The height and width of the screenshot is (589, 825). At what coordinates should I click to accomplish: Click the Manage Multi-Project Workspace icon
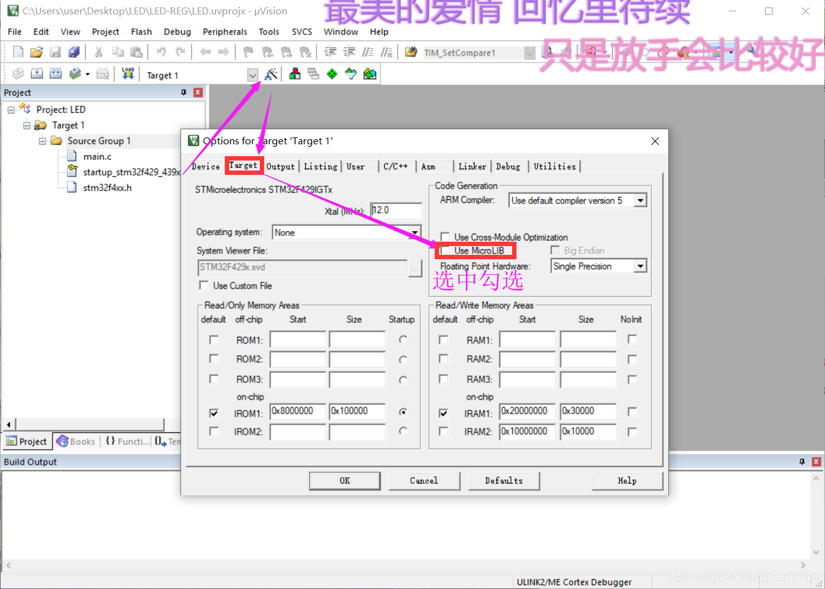[x=314, y=74]
